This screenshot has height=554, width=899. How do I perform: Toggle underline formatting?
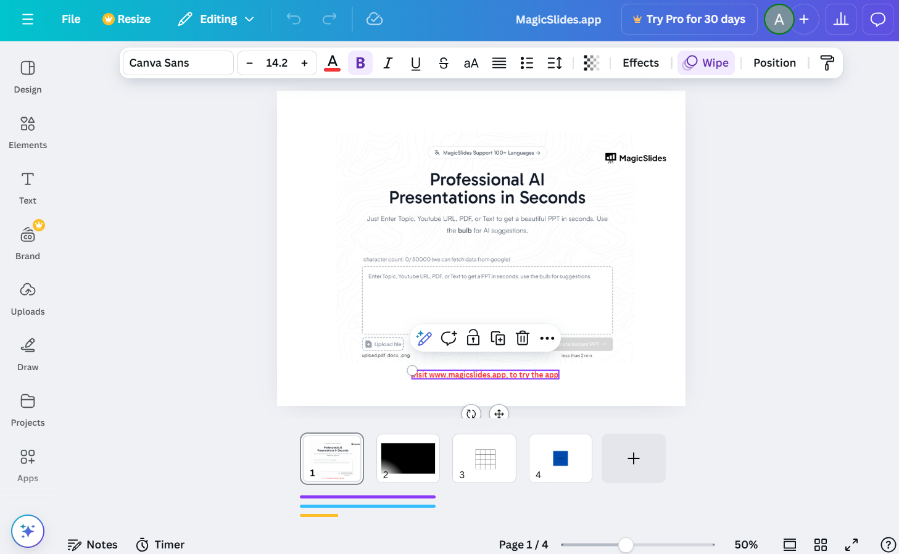(416, 63)
